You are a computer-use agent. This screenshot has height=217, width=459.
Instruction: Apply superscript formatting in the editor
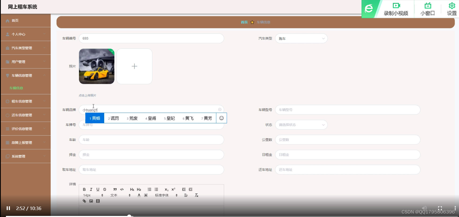(174, 190)
